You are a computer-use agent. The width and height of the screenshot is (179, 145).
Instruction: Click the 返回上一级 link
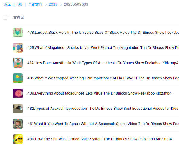point(13,4)
